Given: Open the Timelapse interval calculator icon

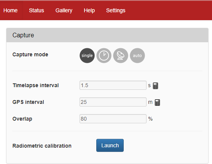Looking at the screenshot, I should point(156,86).
